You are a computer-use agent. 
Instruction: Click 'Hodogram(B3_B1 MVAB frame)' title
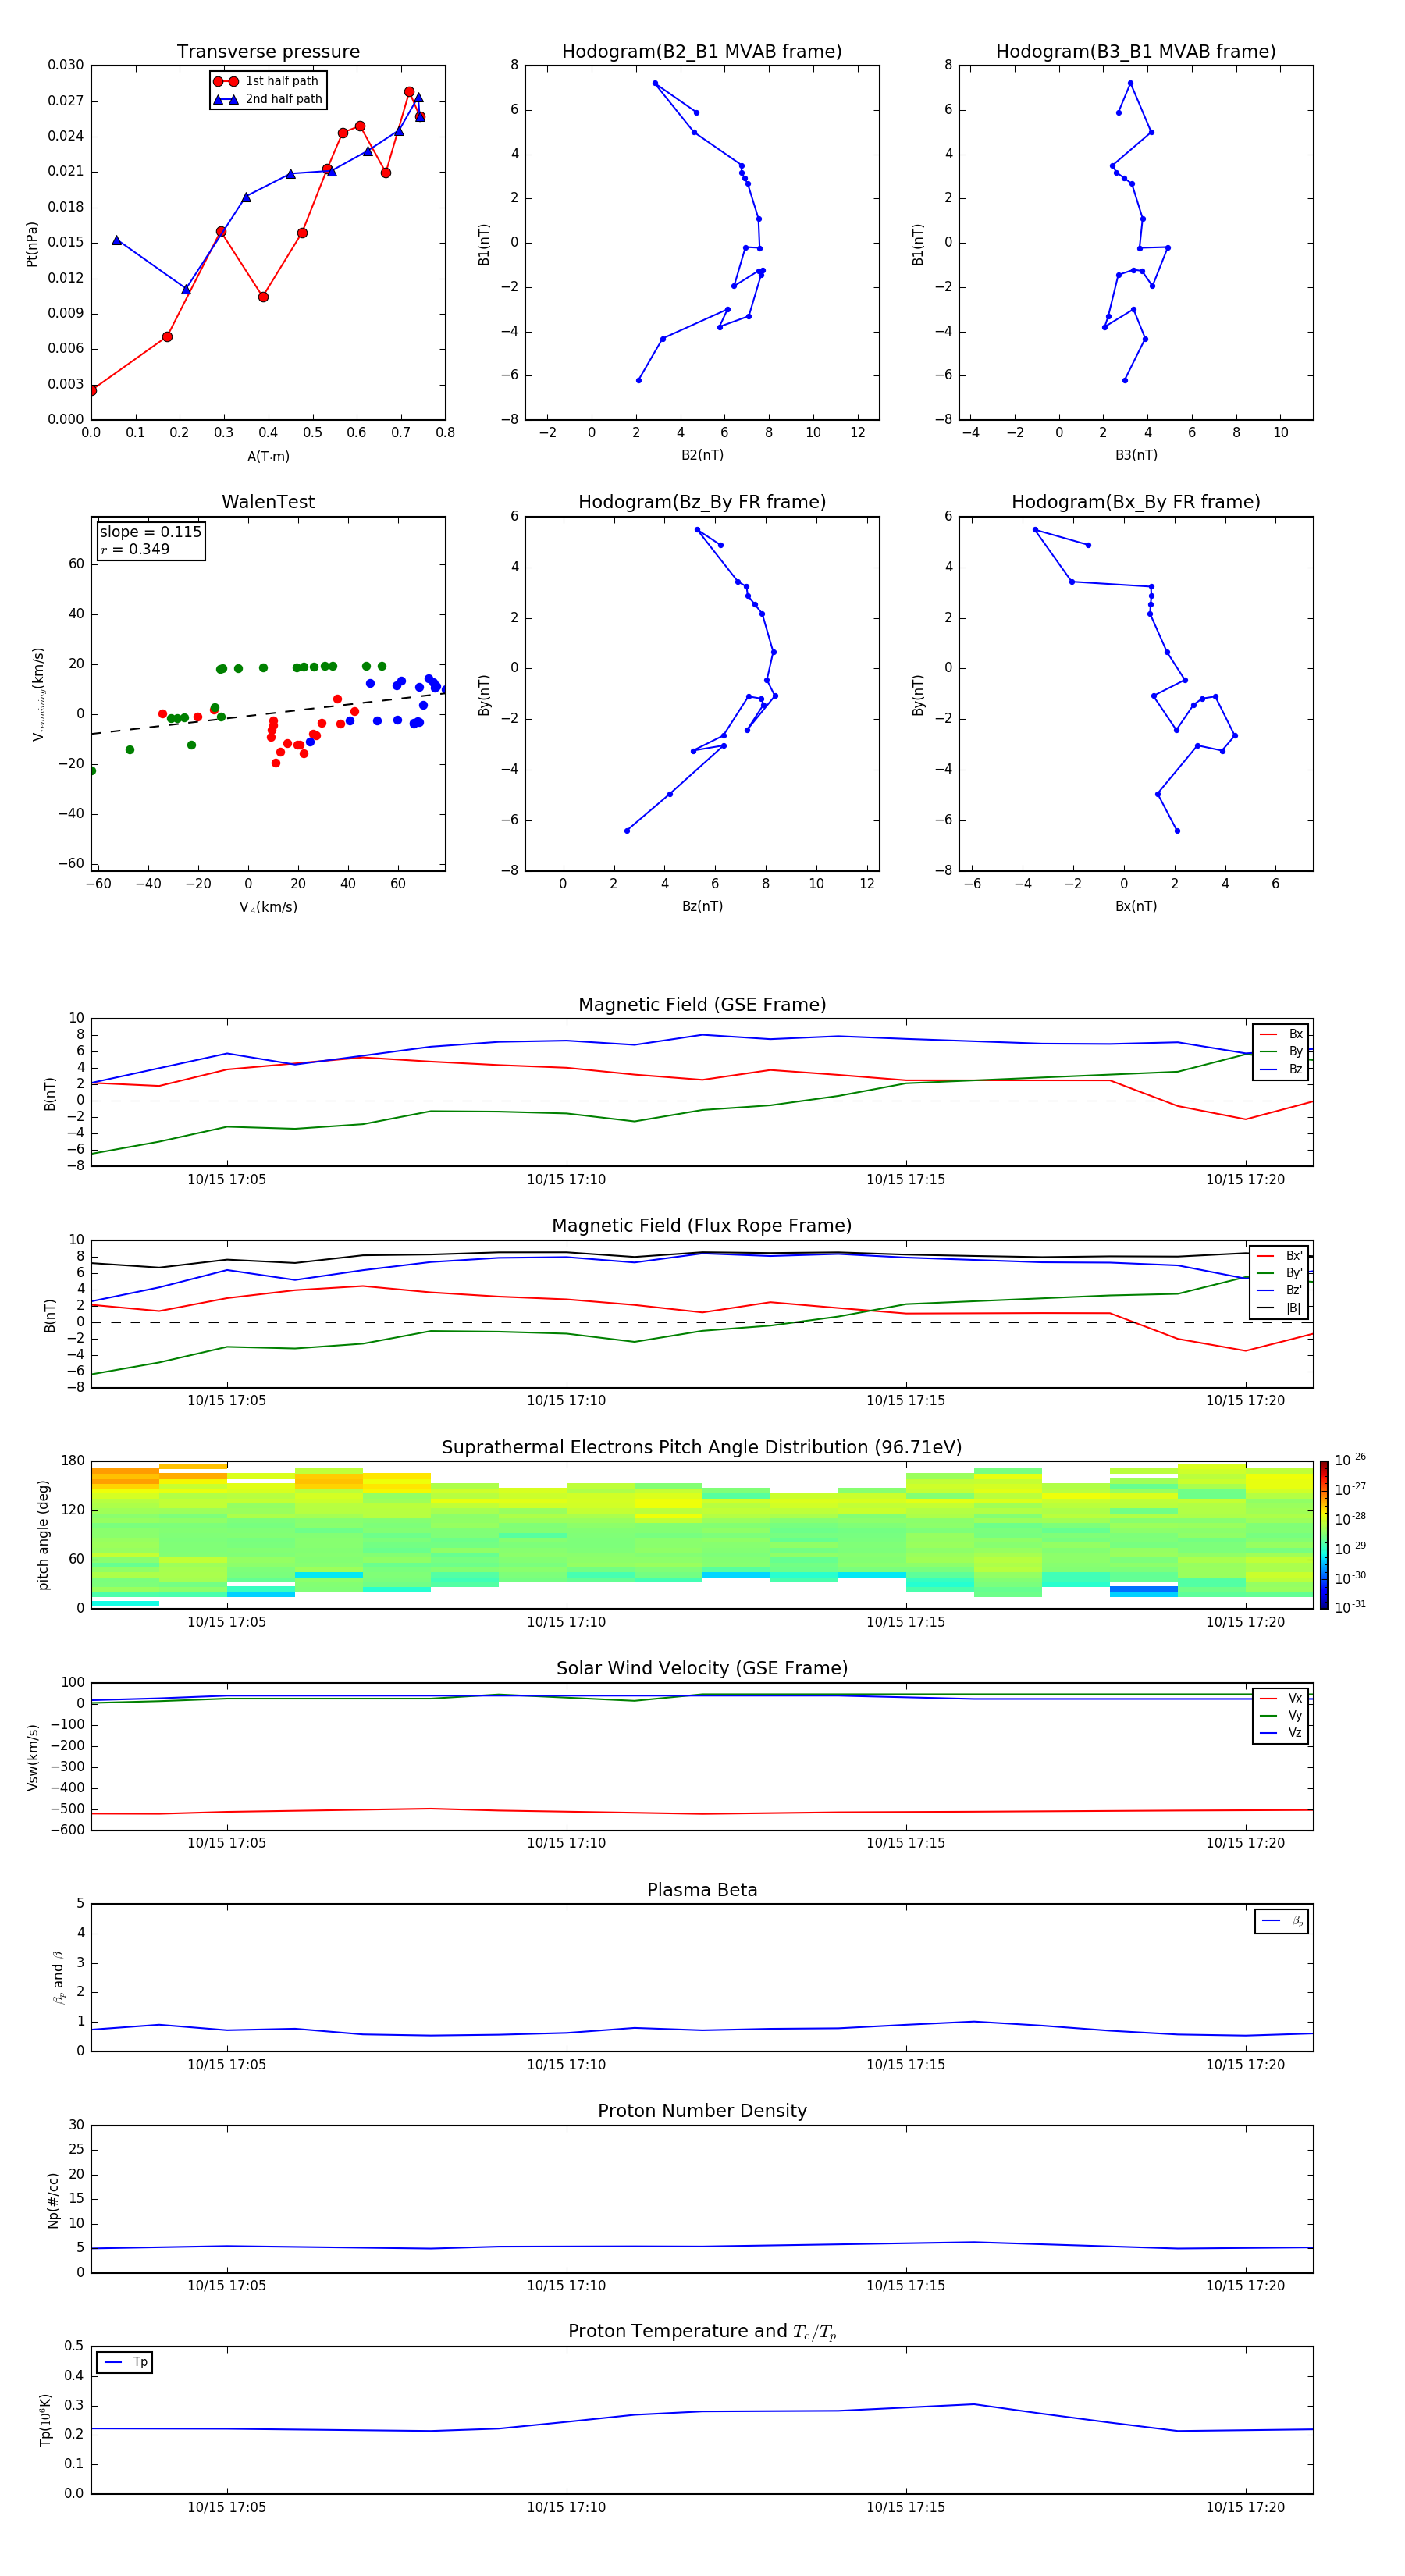(1136, 52)
